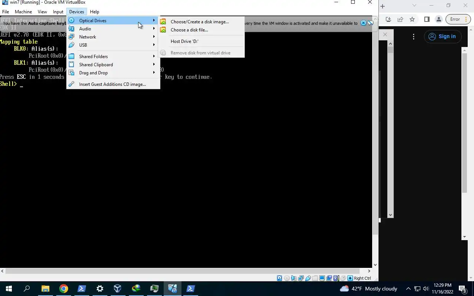Image resolution: width=474 pixels, height=296 pixels.
Task: Click mouse integration status bar icon
Action: [343, 278]
